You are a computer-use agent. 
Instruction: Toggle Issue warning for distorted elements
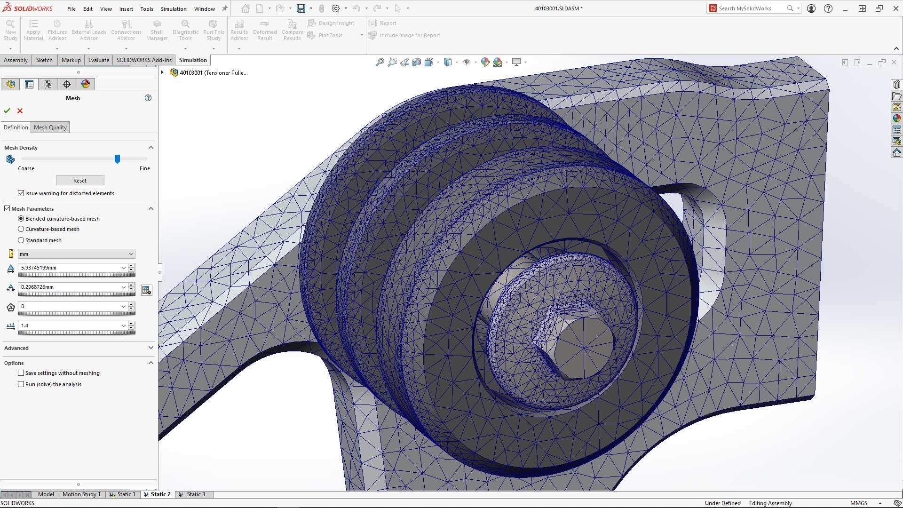21,193
